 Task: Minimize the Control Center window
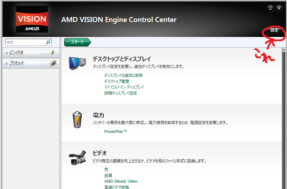click(x=270, y=9)
